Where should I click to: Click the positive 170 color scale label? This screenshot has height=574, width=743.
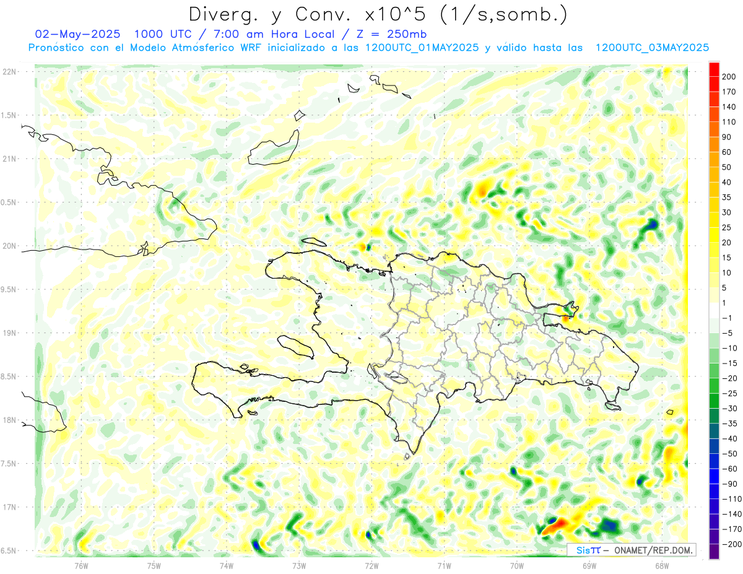(729, 92)
